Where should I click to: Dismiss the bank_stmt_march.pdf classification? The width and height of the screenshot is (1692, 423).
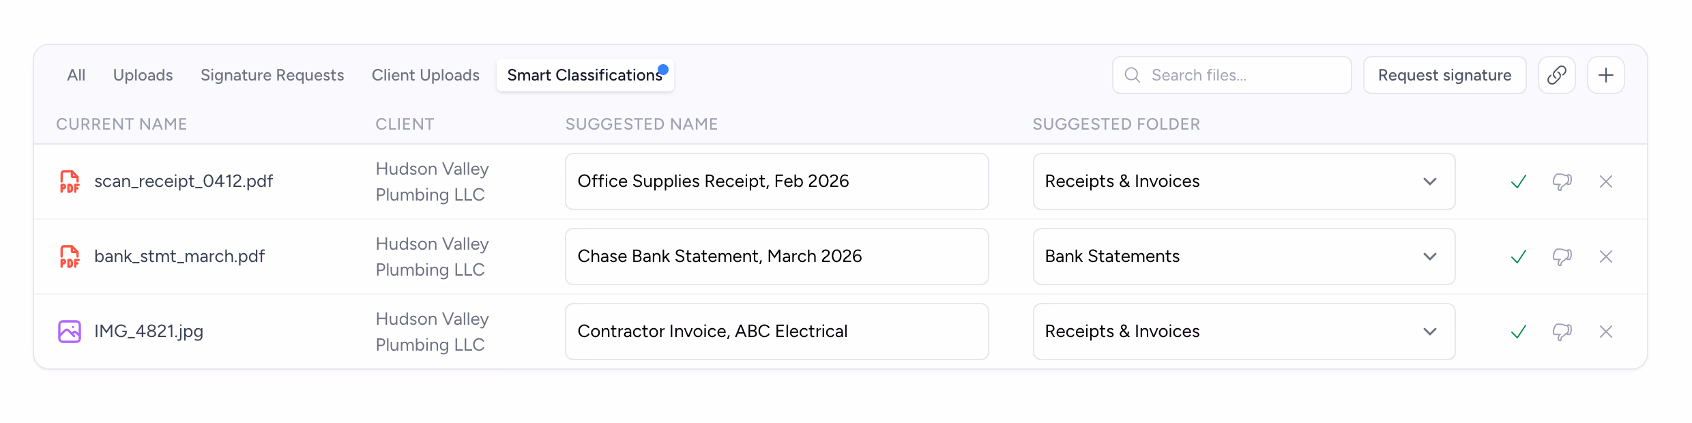tap(1605, 257)
